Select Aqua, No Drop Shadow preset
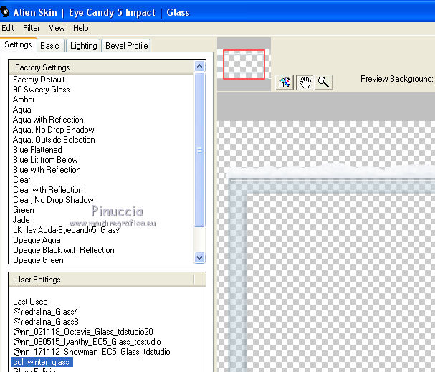This screenshot has height=372, width=435. click(x=53, y=130)
